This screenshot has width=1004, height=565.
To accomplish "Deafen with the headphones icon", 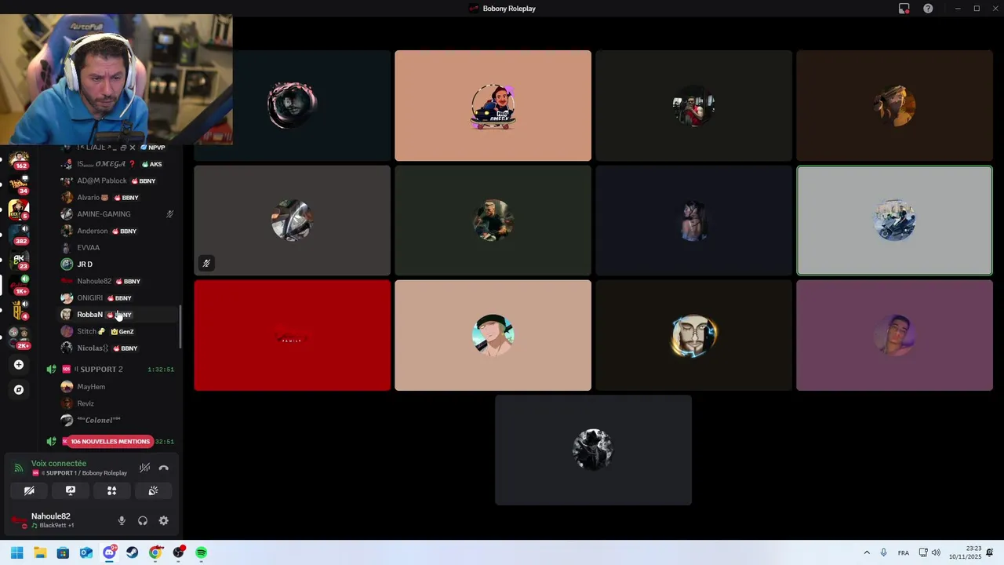I will 143,520.
